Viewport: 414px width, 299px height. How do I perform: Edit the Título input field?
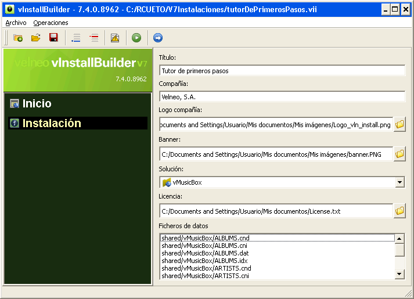pos(282,71)
